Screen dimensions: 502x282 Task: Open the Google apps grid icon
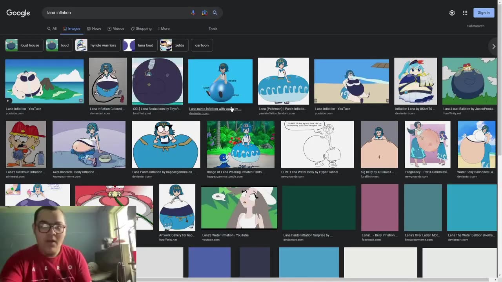(465, 13)
